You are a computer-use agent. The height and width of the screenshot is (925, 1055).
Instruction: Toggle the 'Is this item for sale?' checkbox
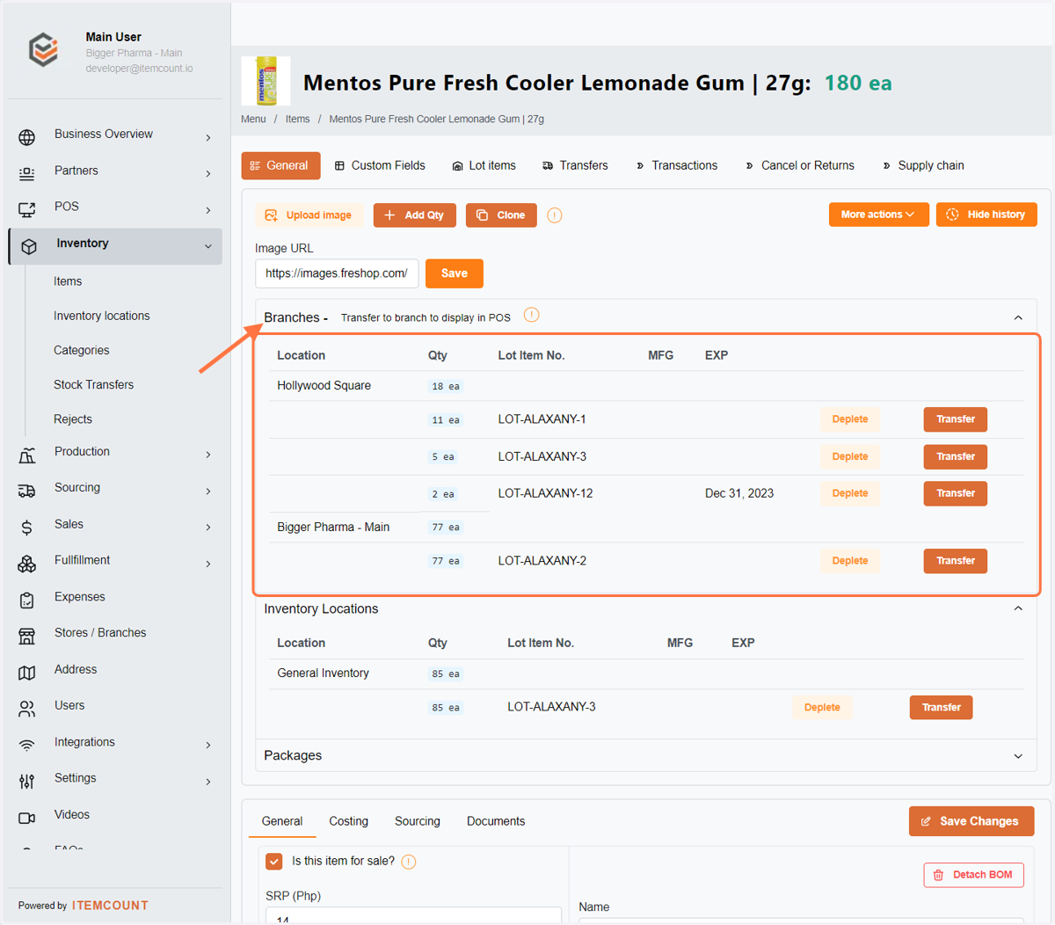pos(274,862)
